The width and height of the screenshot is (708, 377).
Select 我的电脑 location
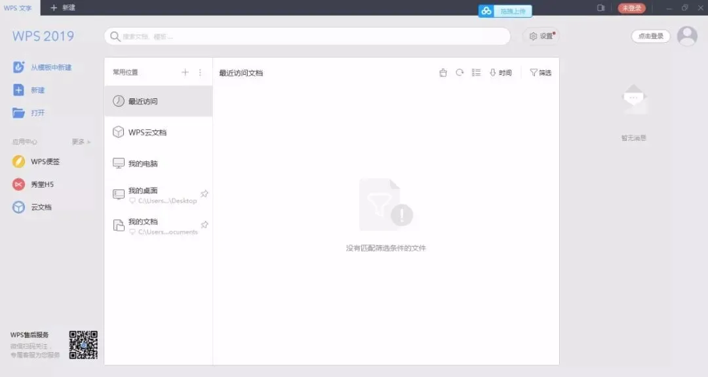pos(158,163)
